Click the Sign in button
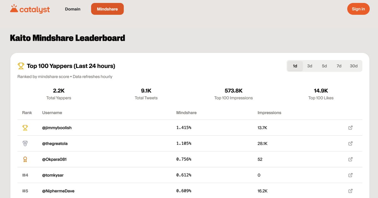 tap(358, 9)
